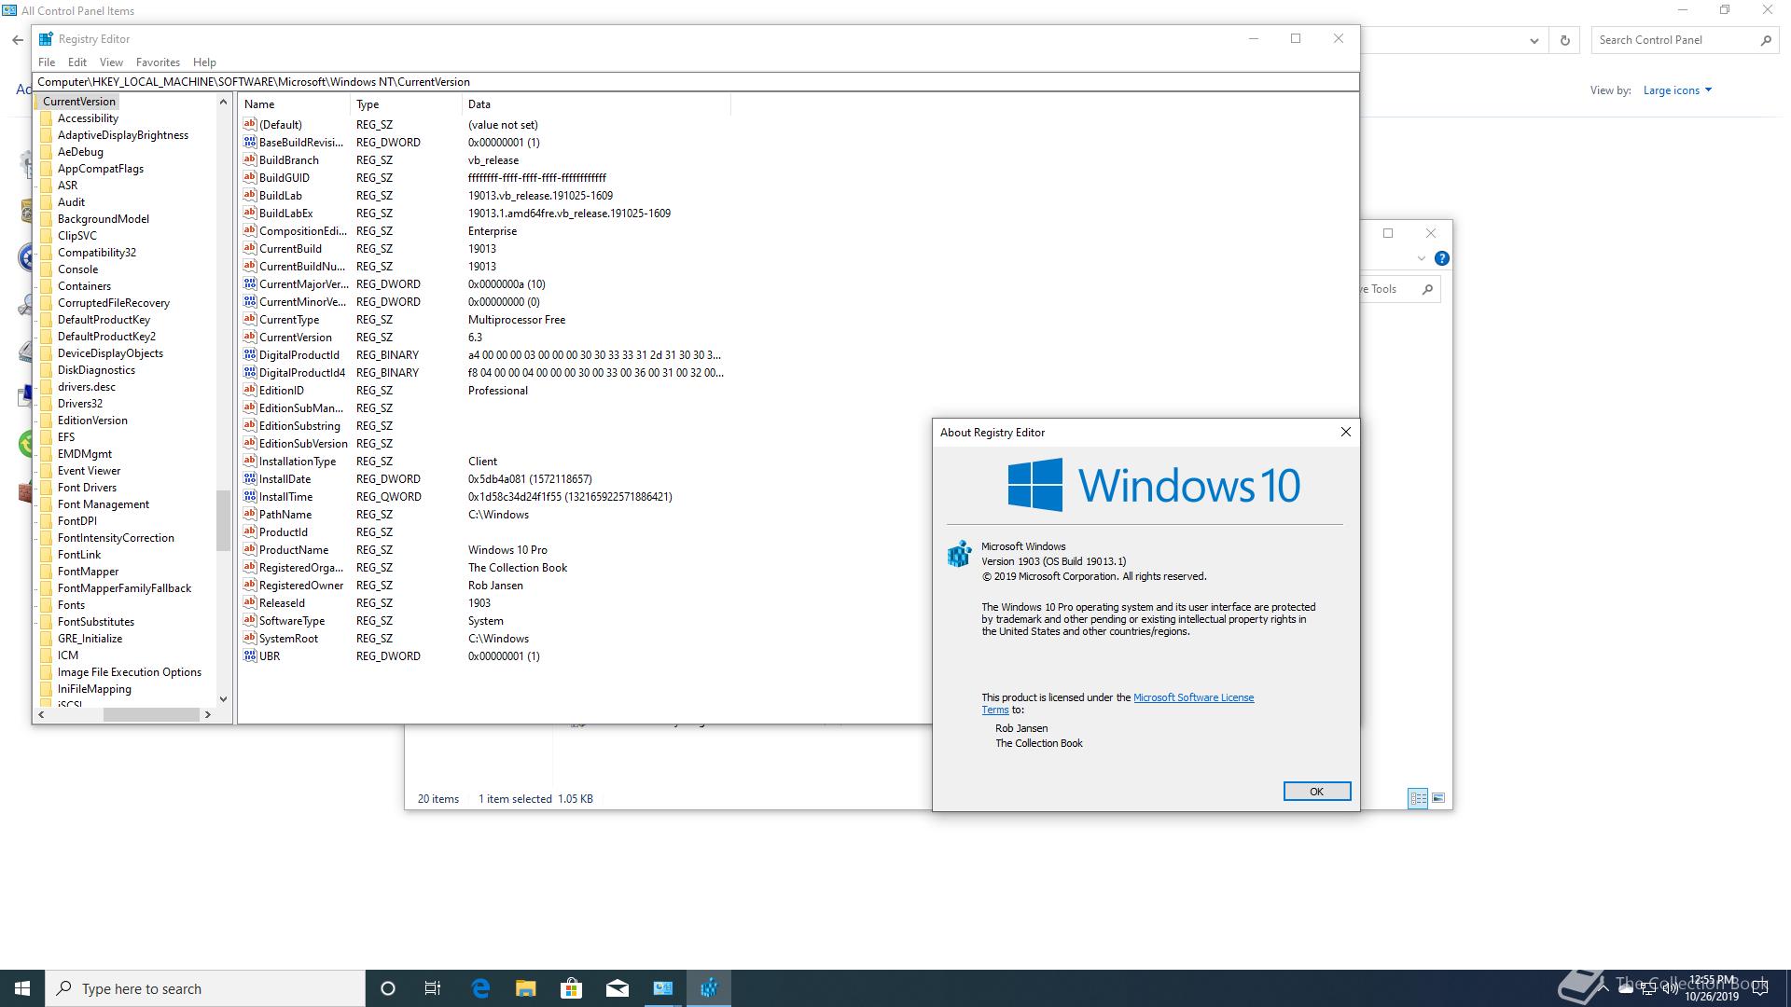Sort values by Type column header
Image resolution: width=1791 pixels, height=1007 pixels.
(406, 104)
